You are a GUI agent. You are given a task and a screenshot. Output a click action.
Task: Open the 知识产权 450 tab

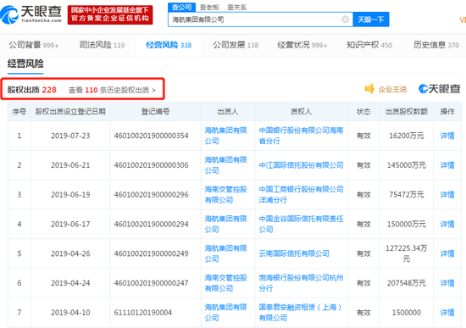tap(369, 45)
